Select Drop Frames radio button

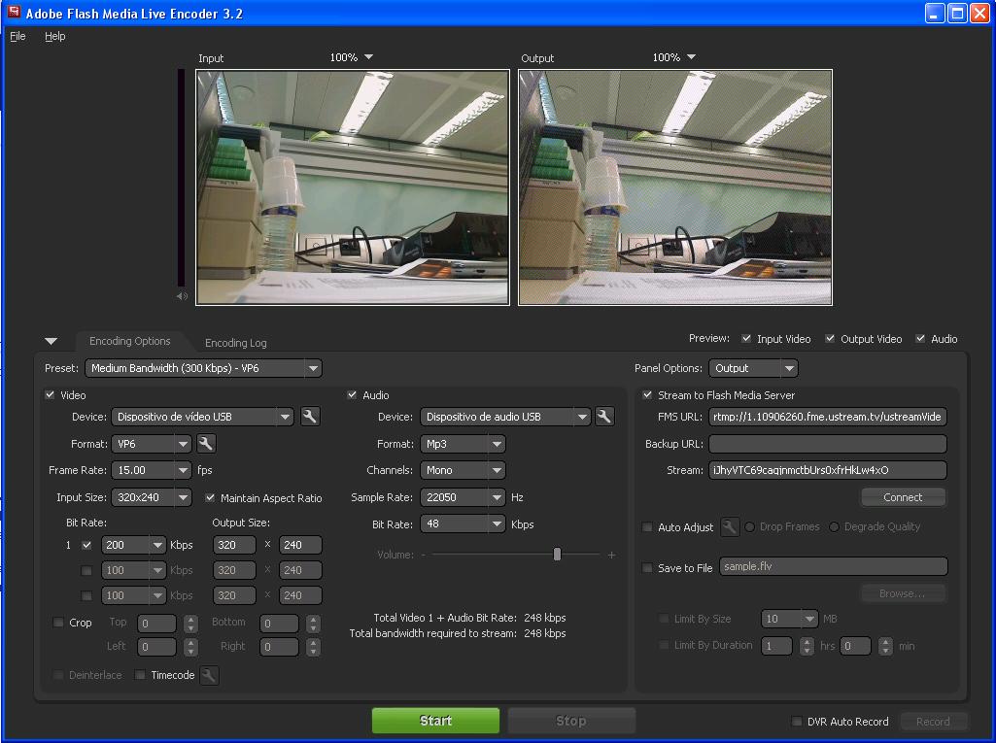[750, 527]
